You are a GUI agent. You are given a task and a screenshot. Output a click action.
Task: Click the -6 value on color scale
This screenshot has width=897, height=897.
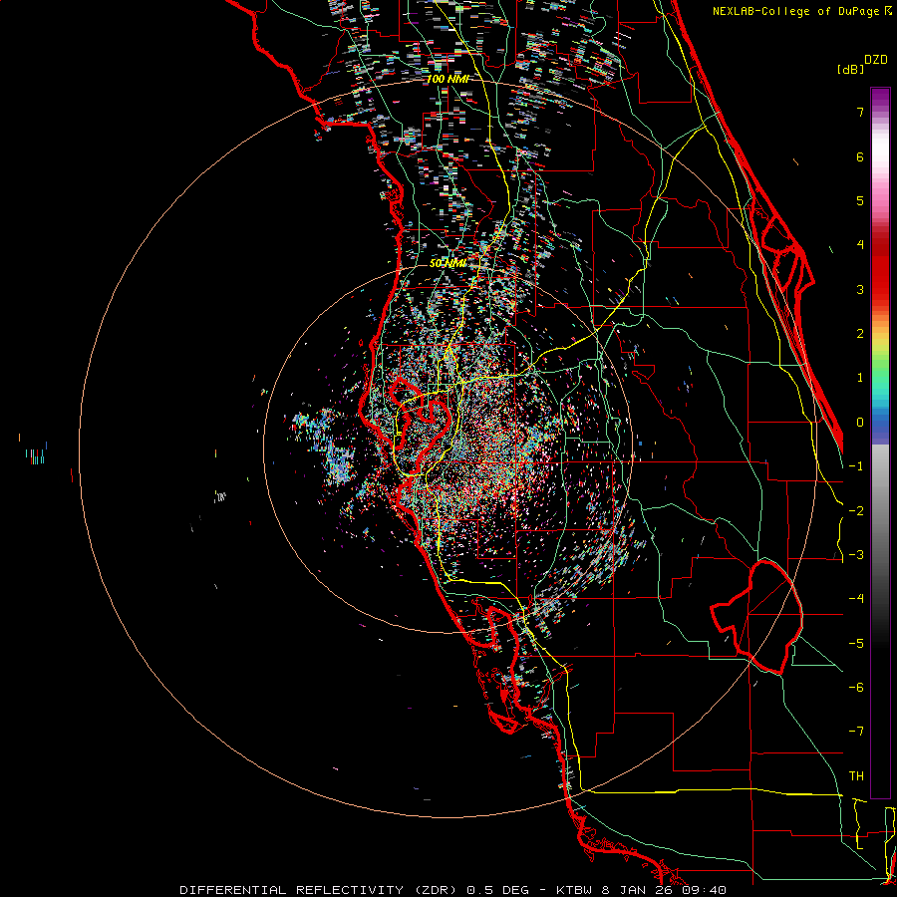856,688
